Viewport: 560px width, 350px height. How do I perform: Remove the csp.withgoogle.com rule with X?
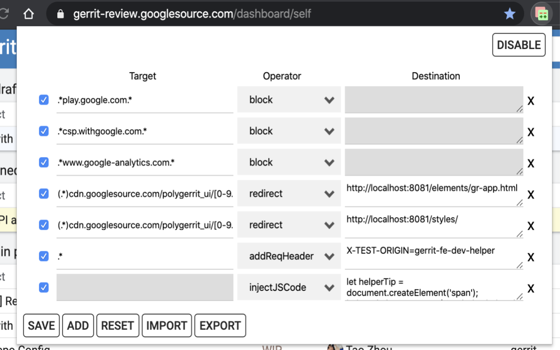coord(531,132)
